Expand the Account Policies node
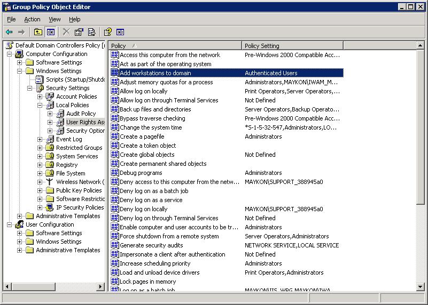The height and width of the screenshot is (305, 428). tap(40, 97)
